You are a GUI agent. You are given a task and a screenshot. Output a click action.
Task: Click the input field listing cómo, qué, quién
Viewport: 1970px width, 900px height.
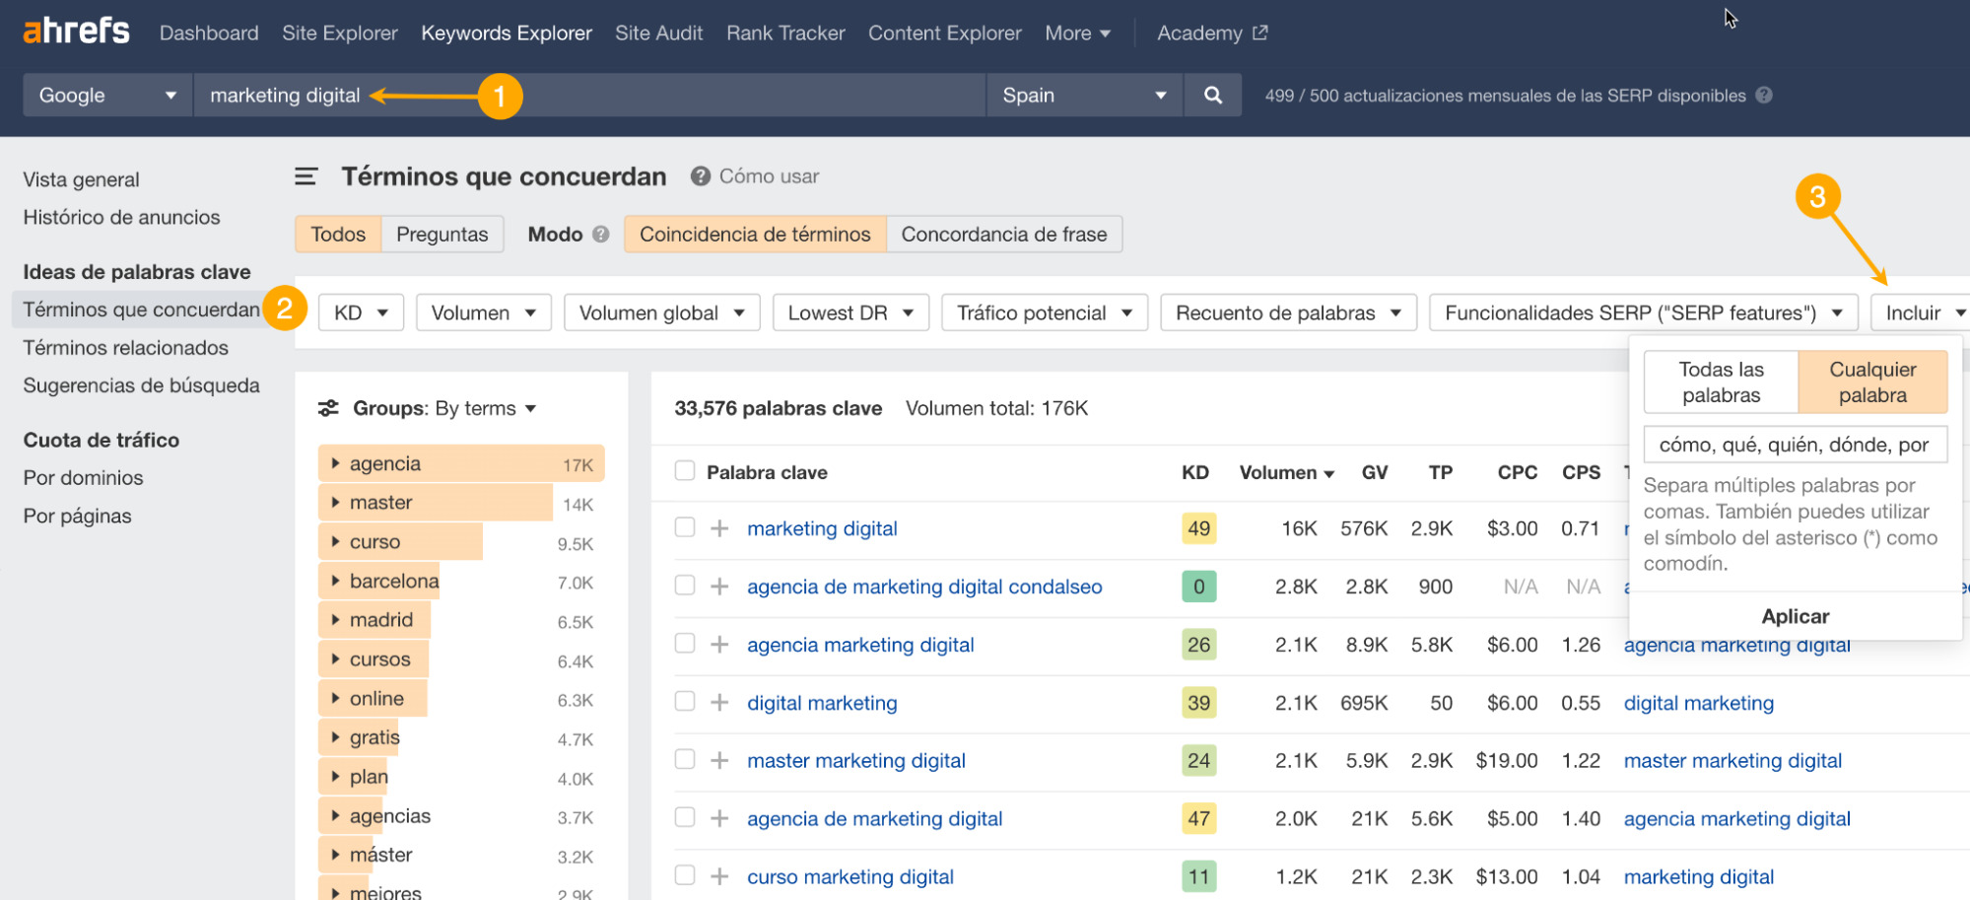tap(1795, 444)
